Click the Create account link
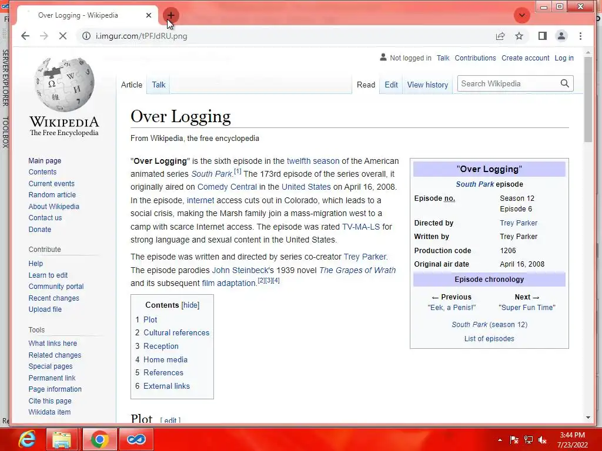Image resolution: width=602 pixels, height=451 pixels. (525, 58)
